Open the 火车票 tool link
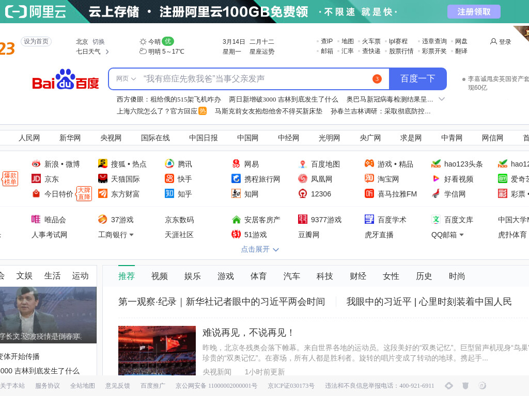Image resolution: width=529 pixels, height=396 pixels. 371,41
